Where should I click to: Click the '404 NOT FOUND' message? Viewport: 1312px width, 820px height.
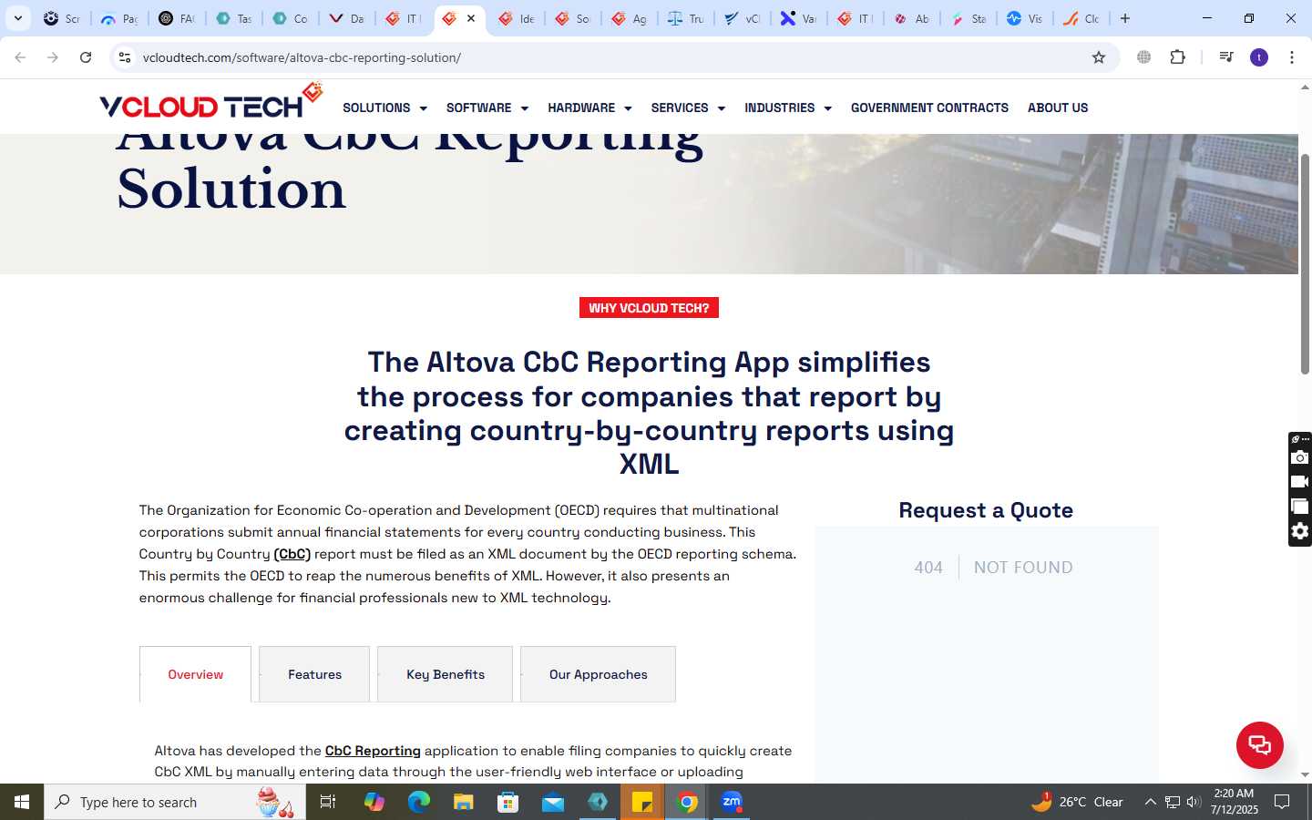click(x=993, y=567)
